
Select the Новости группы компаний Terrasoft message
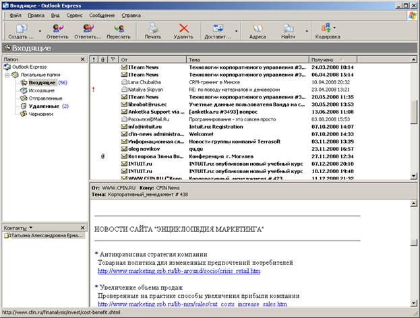click(x=223, y=141)
